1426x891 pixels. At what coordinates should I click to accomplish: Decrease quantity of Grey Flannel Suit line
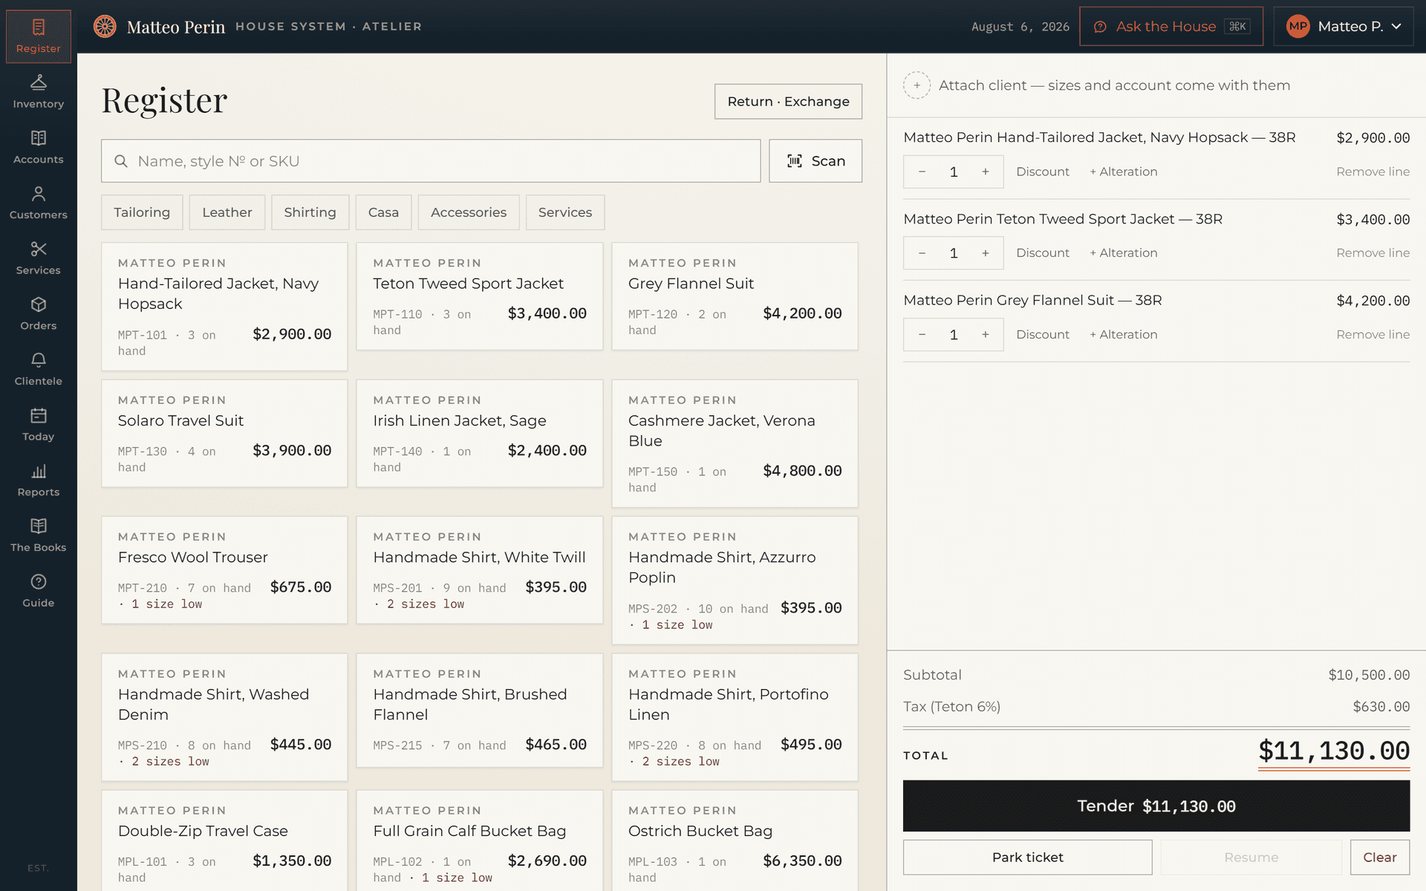click(x=922, y=335)
